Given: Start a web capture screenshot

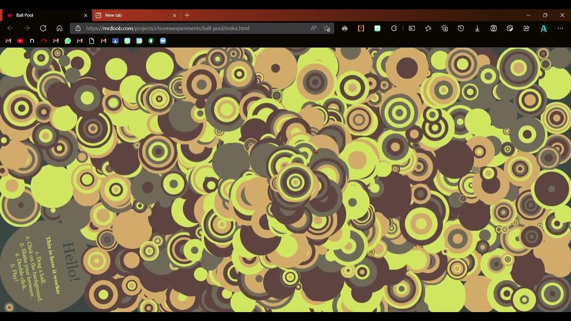Looking at the screenshot, I should pos(510,28).
